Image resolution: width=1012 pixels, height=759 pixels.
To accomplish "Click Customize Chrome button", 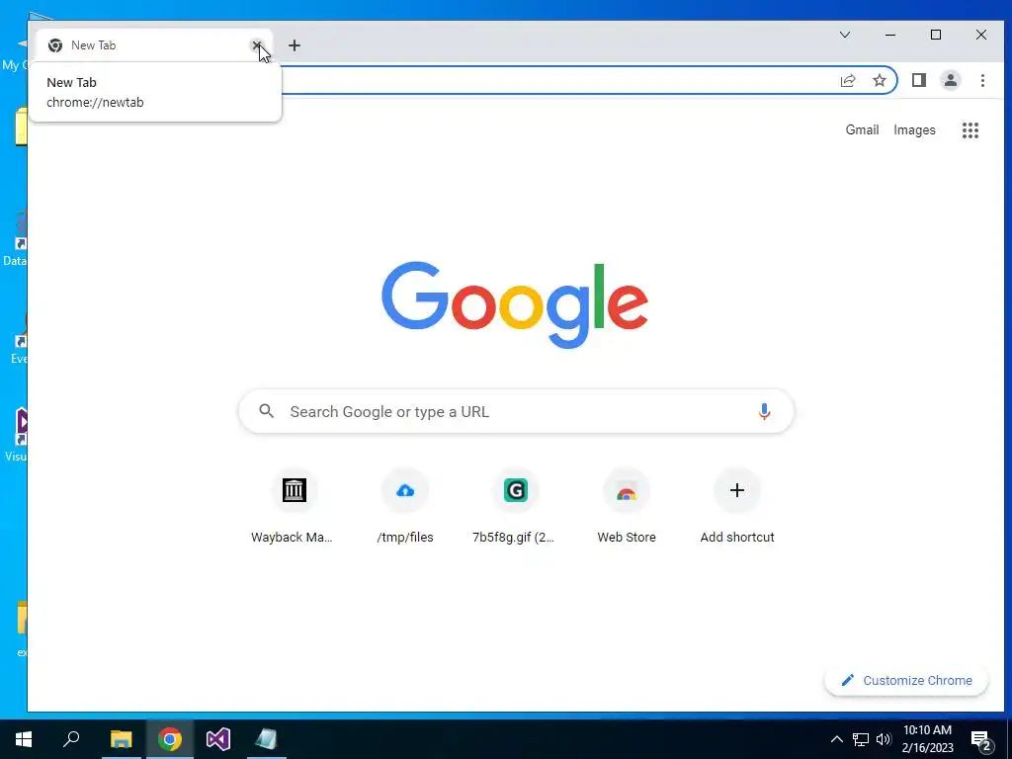I will [906, 680].
